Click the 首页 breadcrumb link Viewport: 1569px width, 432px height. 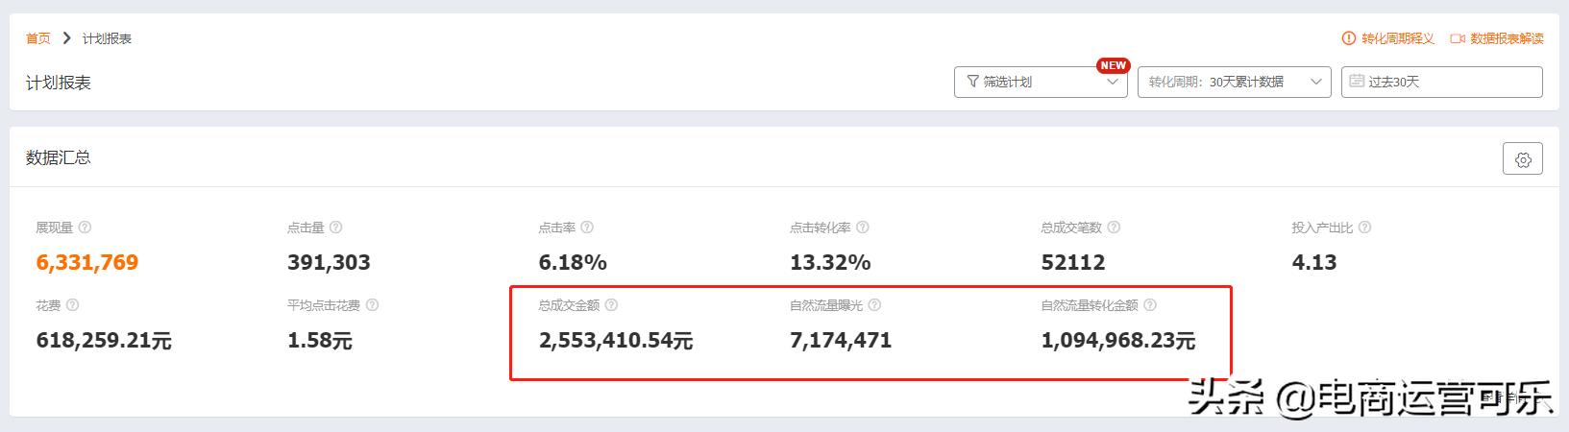pos(38,38)
